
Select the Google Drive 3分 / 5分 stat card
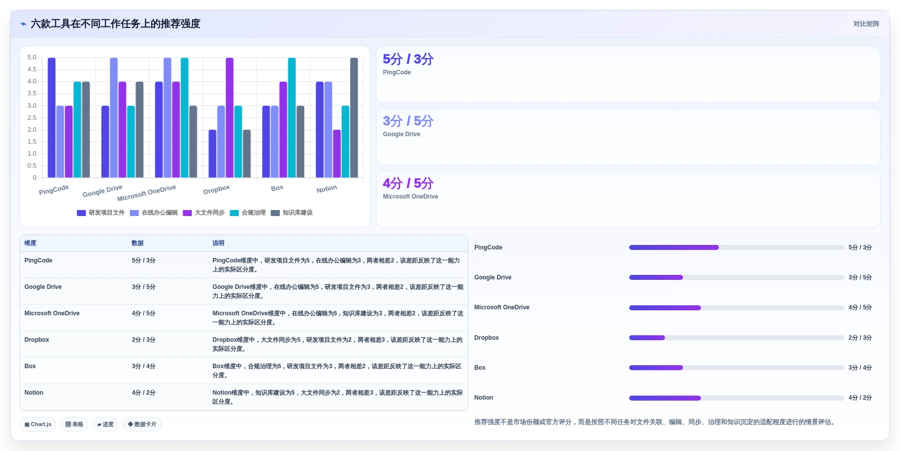(628, 137)
